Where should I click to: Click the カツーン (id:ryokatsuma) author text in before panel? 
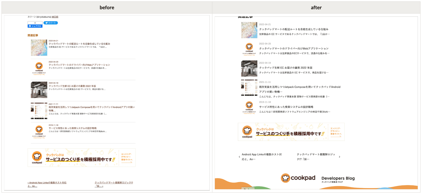click(39, 17)
